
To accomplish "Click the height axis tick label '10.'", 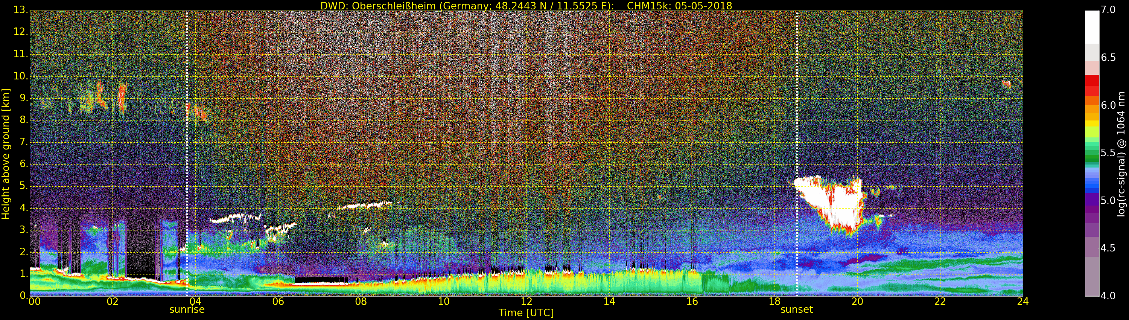I will [x=21, y=76].
